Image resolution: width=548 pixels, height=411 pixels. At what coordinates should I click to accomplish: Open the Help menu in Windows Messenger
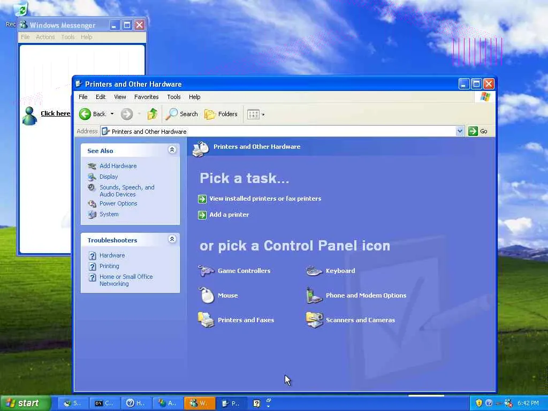(86, 37)
